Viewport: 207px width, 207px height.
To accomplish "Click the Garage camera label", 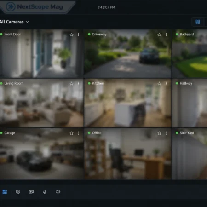I will pyautogui.click(x=10, y=133).
